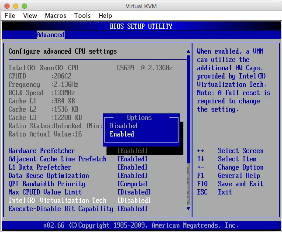This screenshot has width=282, height=232.
Task: Click Adjacent Cache Line Prefetch [Enabled] value
Action: [132, 159]
